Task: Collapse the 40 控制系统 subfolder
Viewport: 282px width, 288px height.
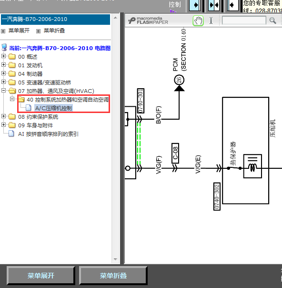Action: [12, 99]
